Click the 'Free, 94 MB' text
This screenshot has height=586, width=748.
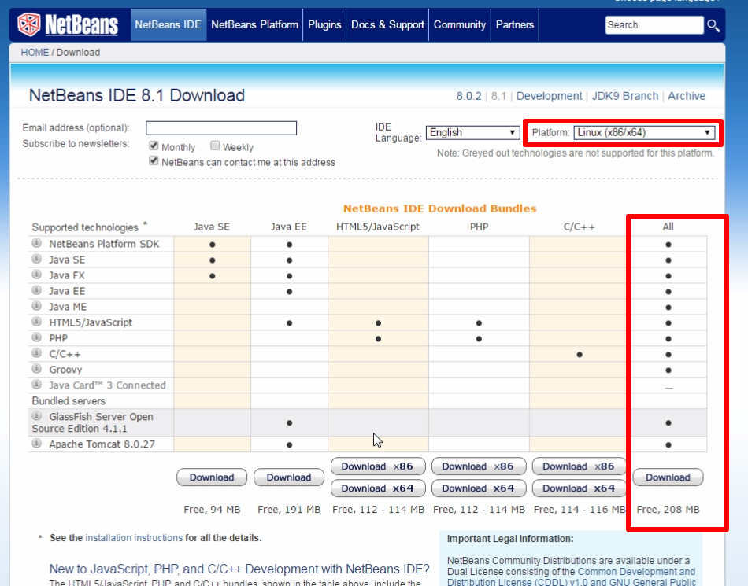[212, 509]
